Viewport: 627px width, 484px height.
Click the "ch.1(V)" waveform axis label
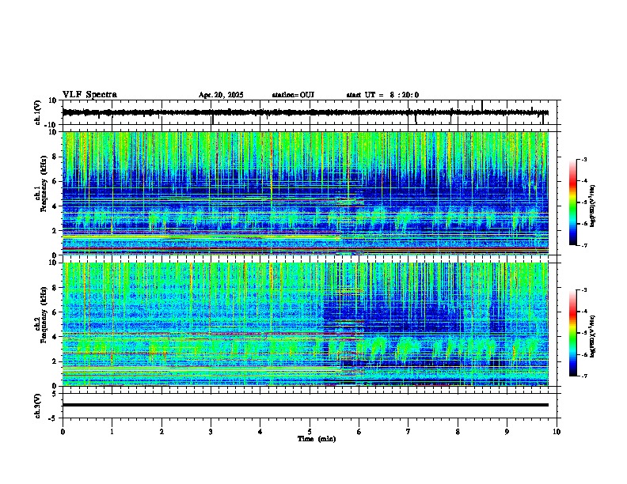[x=38, y=112]
